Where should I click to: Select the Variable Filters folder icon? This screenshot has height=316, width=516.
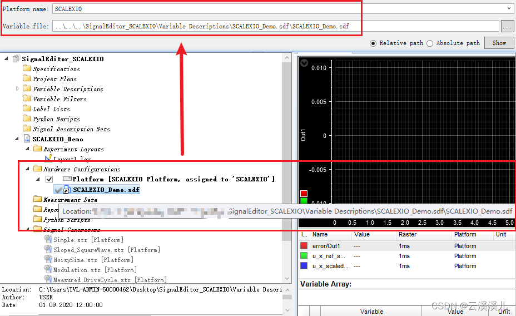click(x=27, y=98)
